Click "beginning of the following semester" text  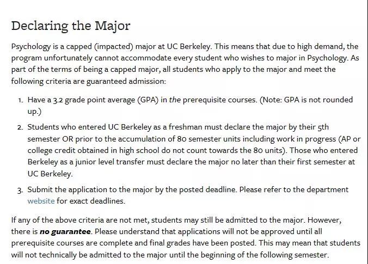(x=261, y=255)
